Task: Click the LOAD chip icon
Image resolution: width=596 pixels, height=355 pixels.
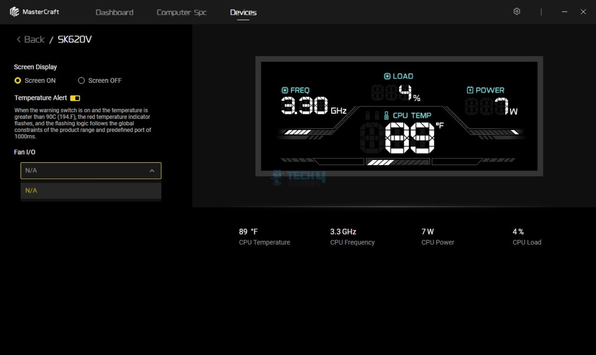Action: [387, 76]
